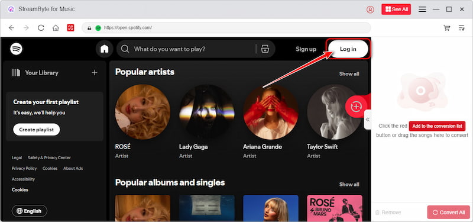Click the Ariana Grande artist name

[263, 147]
